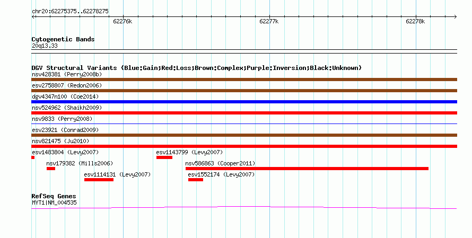This screenshot has width=472, height=238.
Task: Open the esv1143799 (Levy2007) label
Action: pos(189,152)
